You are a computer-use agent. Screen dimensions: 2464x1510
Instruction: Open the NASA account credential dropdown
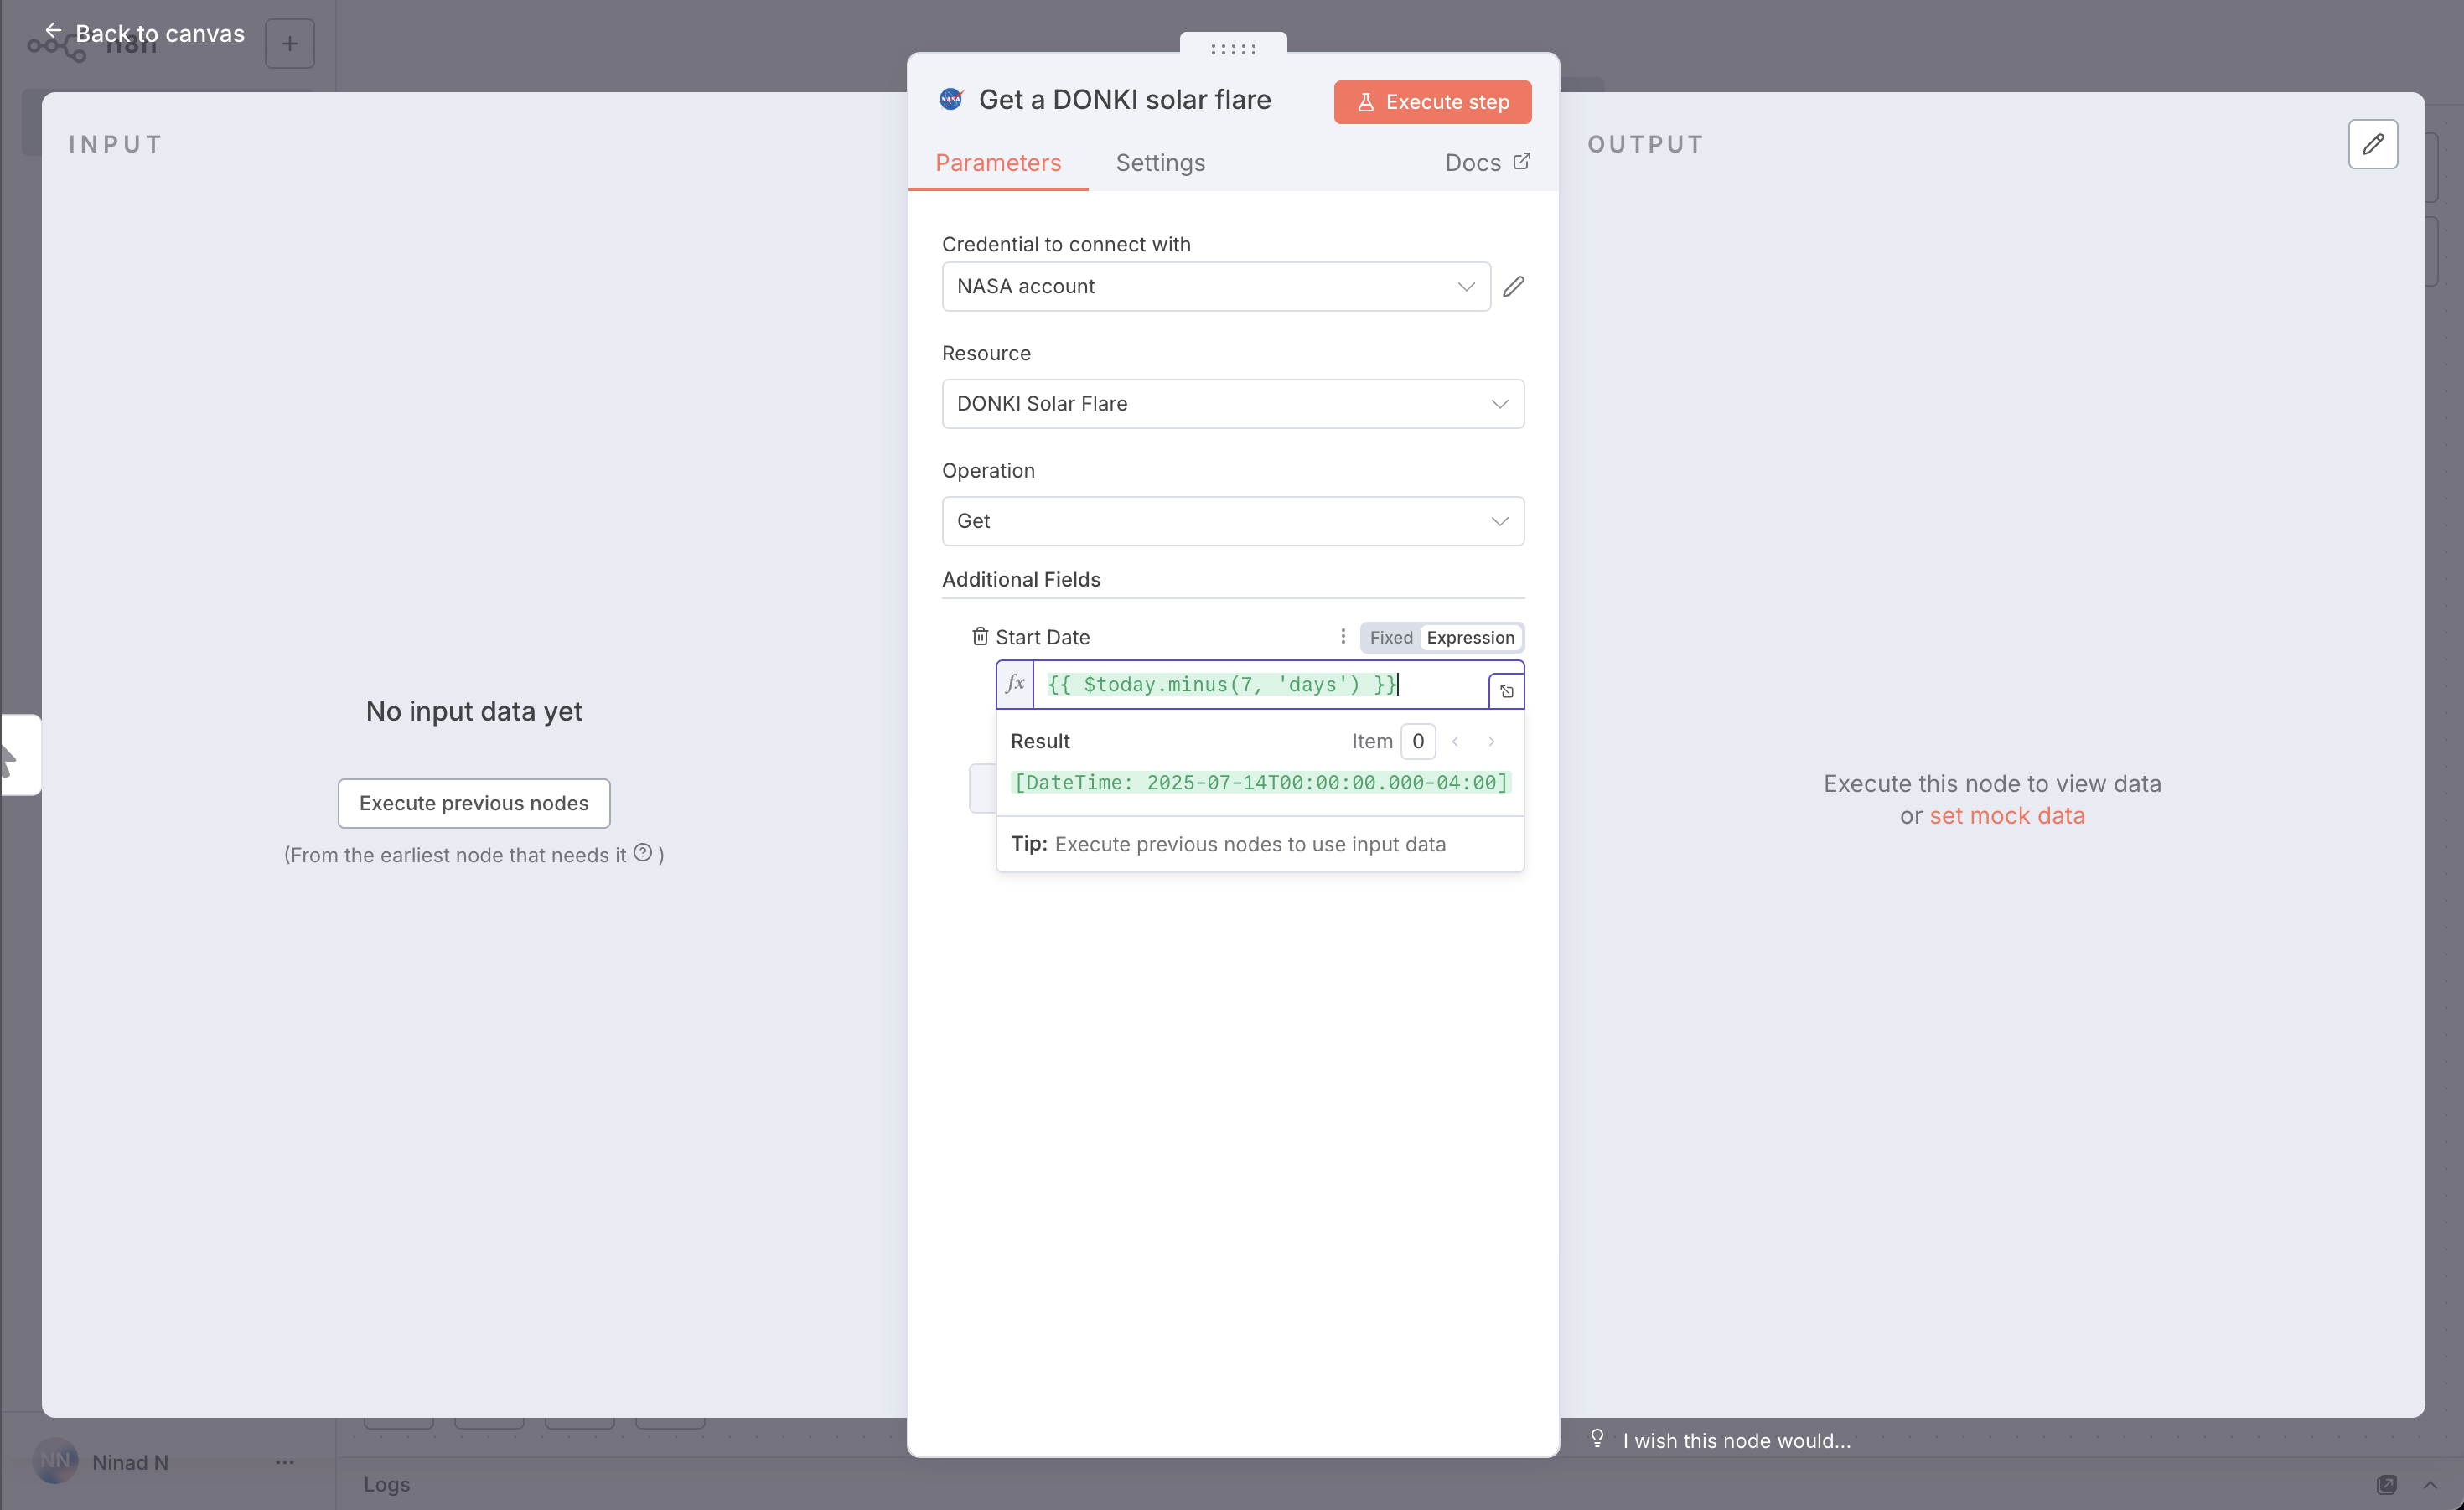tap(1215, 287)
